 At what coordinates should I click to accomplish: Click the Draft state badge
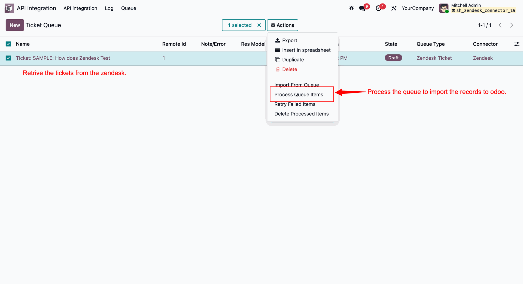tap(393, 58)
